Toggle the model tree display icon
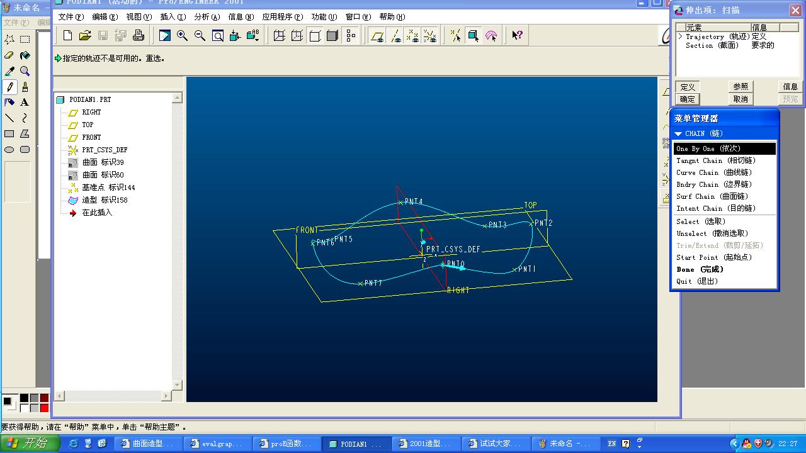Viewport: 806px width, 453px height. click(x=351, y=35)
